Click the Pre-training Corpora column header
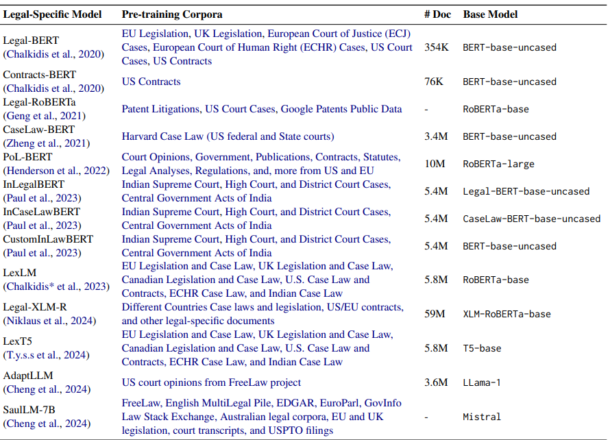This screenshot has height=440, width=610. 172,14
